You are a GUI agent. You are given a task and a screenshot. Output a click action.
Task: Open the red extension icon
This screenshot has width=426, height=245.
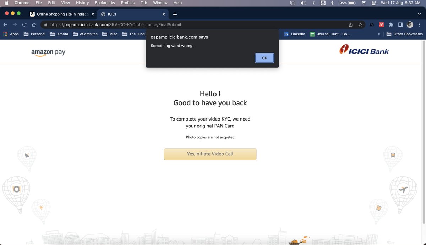(x=381, y=25)
